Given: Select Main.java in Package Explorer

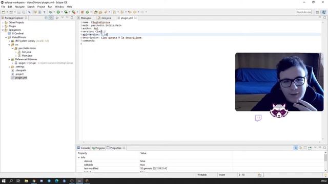Looking at the screenshot, I should (27, 56).
